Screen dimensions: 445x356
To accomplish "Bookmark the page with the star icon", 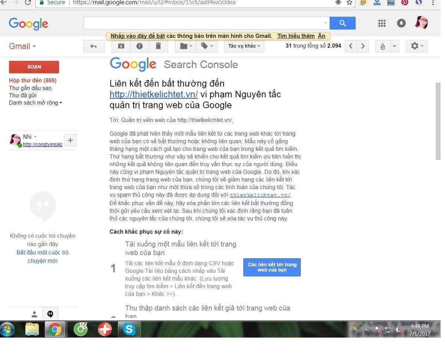I will (x=349, y=3).
